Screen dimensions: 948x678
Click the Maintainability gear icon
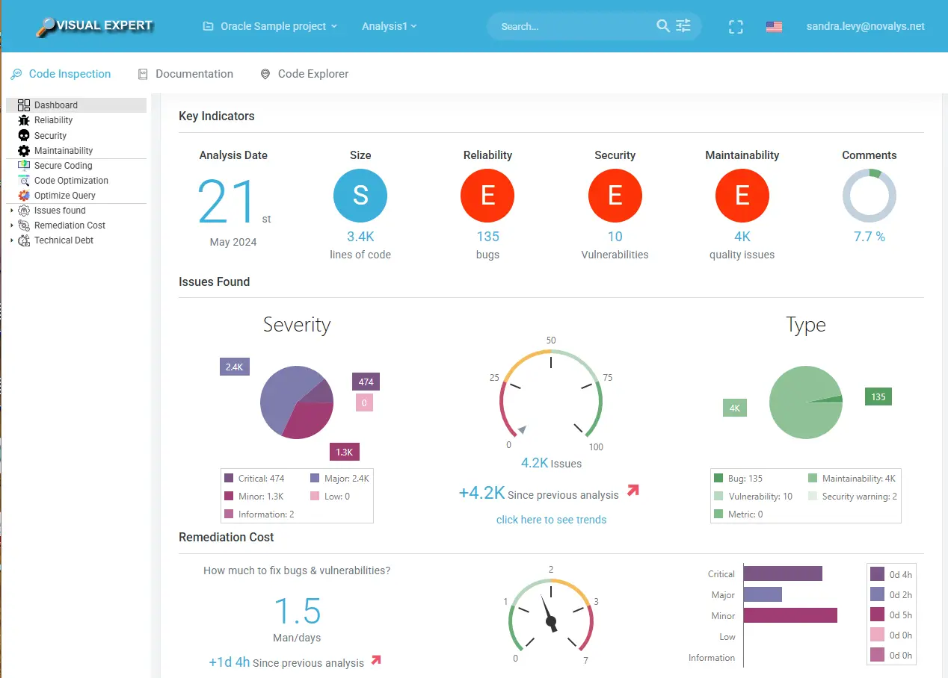coord(22,150)
